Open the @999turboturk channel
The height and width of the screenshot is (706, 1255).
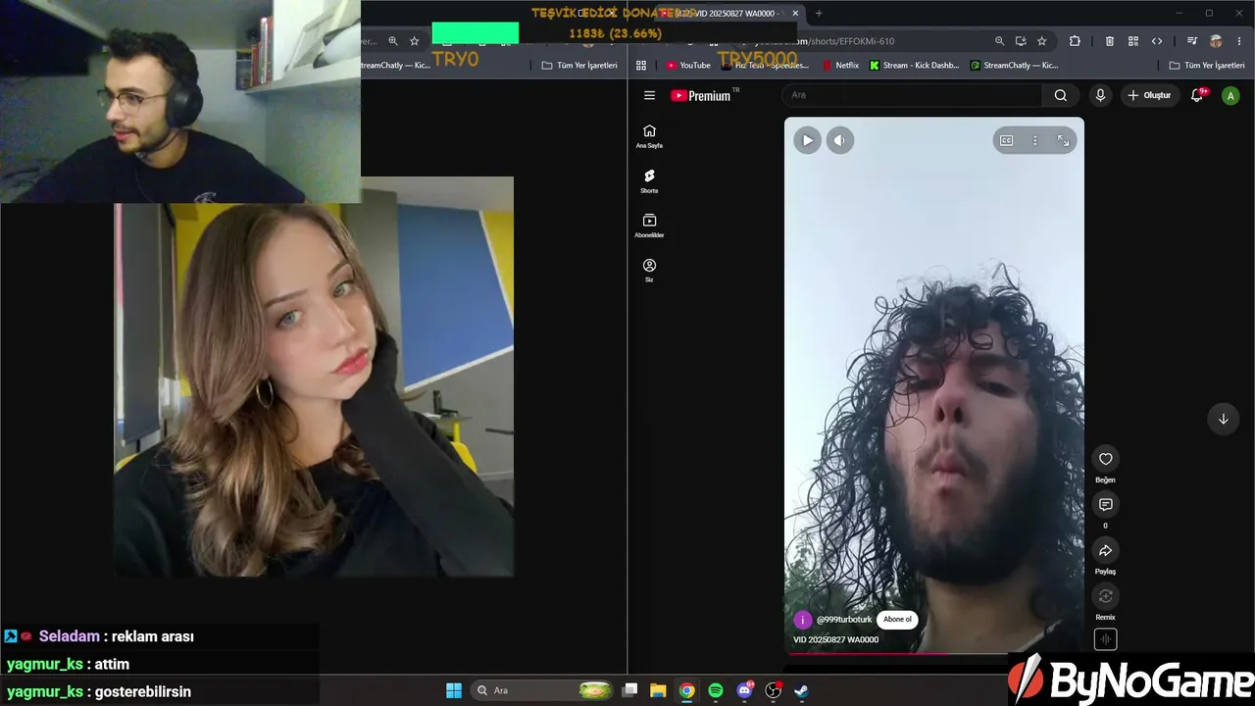coord(844,620)
